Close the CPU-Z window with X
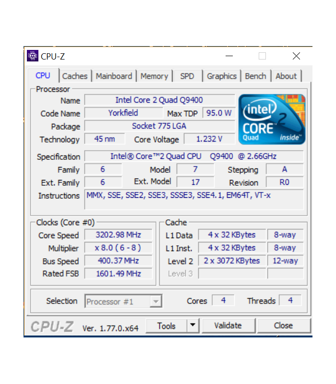Image resolution: width=336 pixels, height=384 pixels. [x=296, y=56]
